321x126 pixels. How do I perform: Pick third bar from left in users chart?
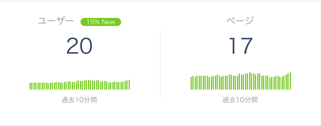click(34, 86)
